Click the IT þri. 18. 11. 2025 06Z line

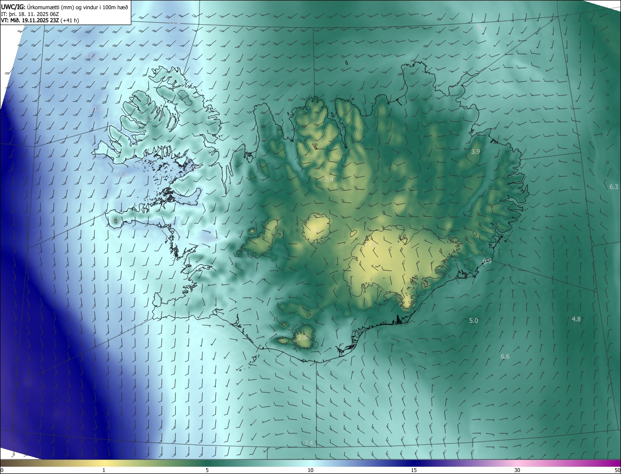[30, 14]
